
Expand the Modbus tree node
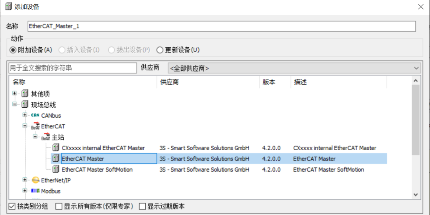[x=25, y=191]
